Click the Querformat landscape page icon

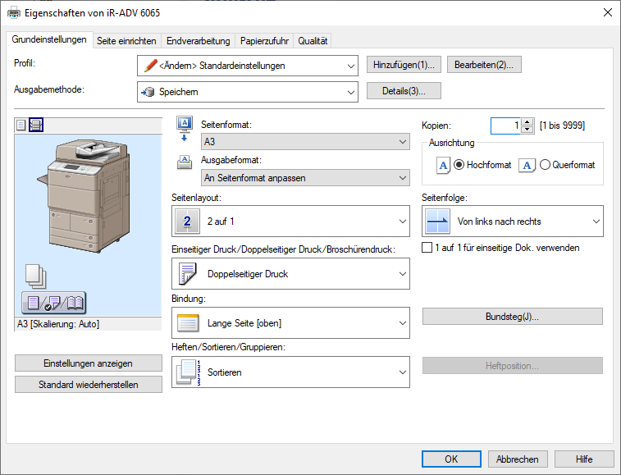pyautogui.click(x=527, y=165)
